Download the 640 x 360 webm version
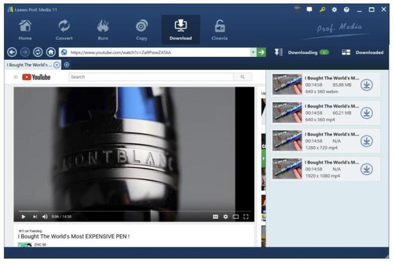The image size is (394, 264). [x=367, y=85]
